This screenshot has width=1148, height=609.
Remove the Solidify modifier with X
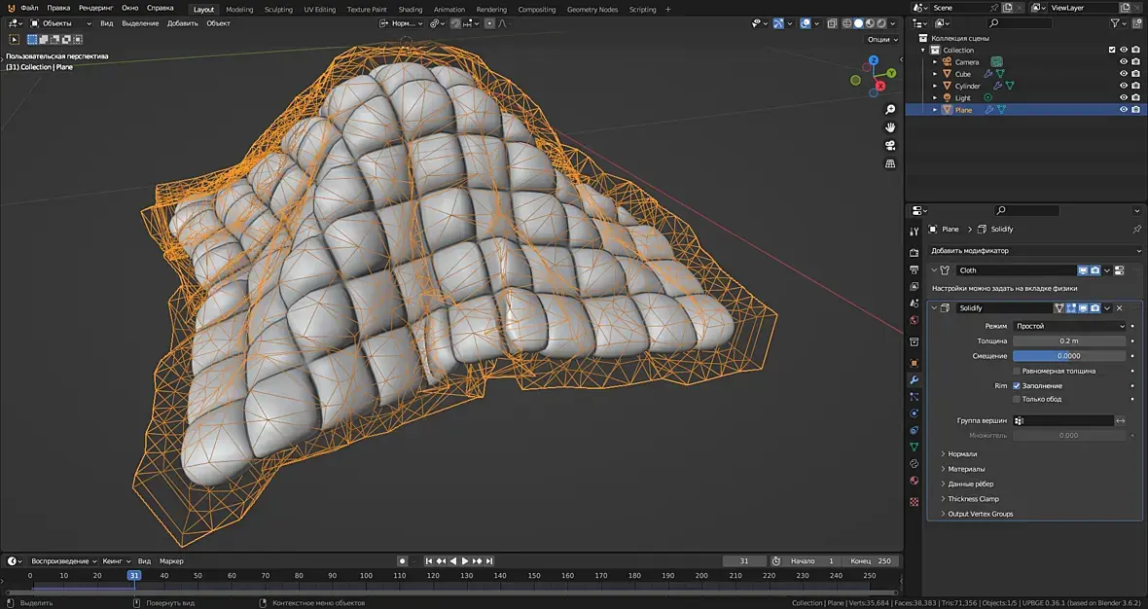pos(1120,308)
